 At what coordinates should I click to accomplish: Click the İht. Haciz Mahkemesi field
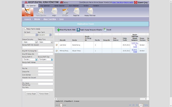coord(45,84)
